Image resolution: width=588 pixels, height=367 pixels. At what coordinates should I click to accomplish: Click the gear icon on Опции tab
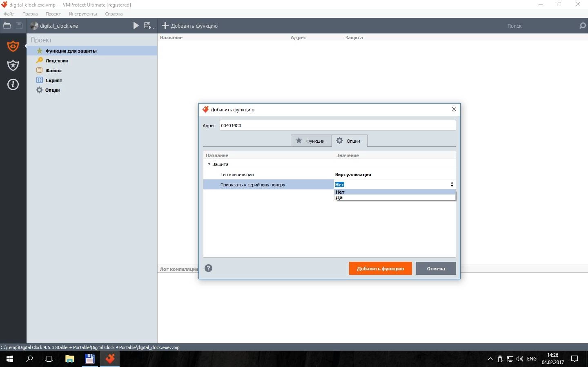point(339,141)
